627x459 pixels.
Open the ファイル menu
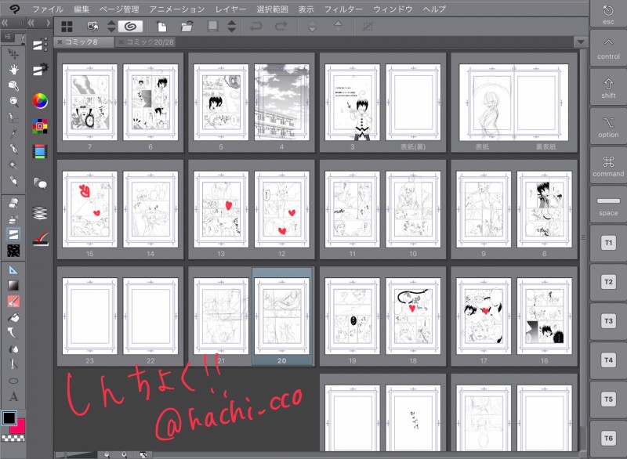tap(48, 9)
